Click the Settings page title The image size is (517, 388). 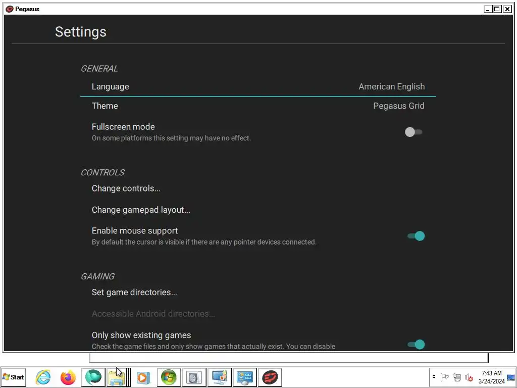pos(80,32)
